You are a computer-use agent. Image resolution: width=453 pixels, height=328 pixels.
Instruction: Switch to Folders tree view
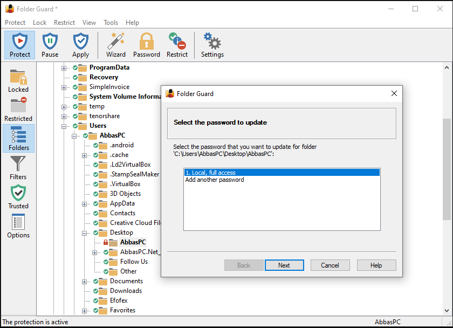18,139
